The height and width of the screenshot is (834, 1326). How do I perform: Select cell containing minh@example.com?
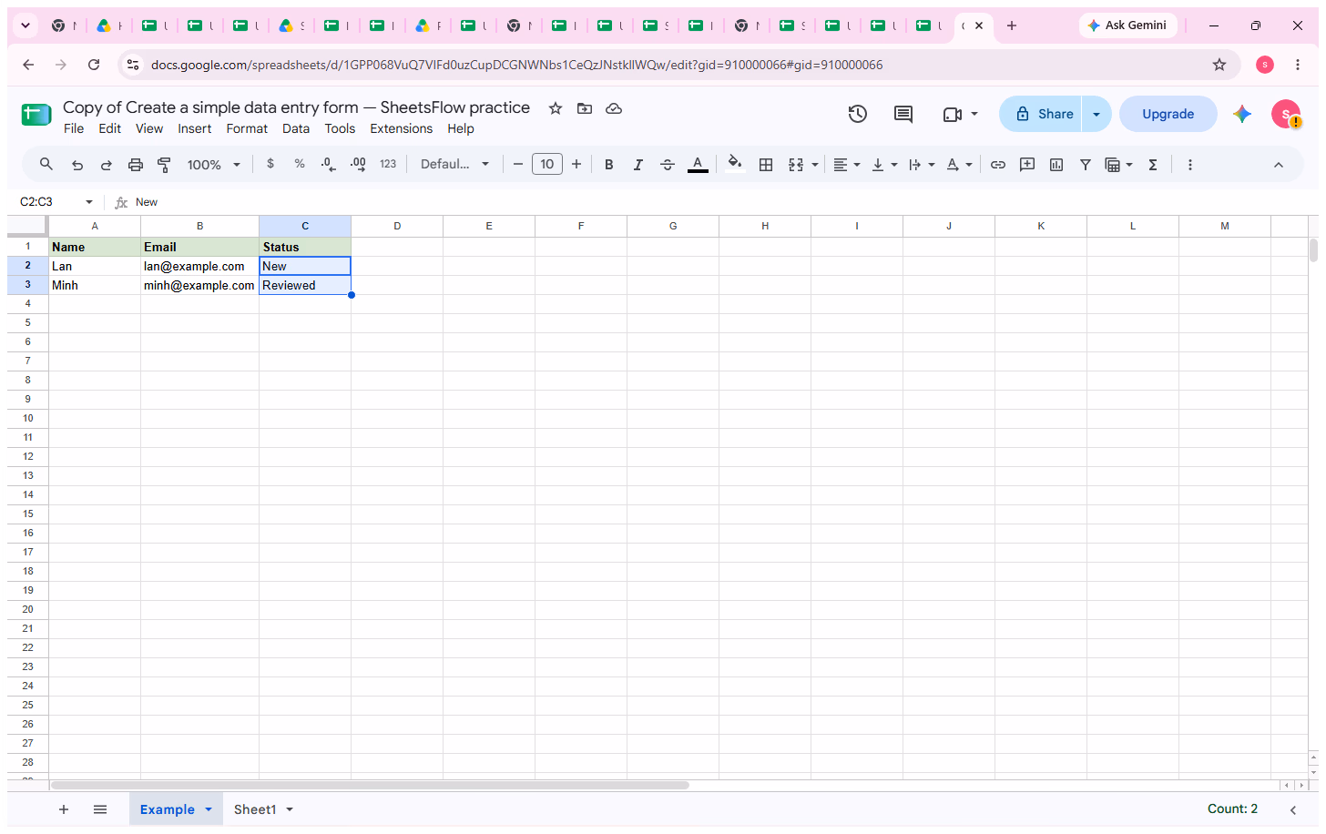coord(199,285)
